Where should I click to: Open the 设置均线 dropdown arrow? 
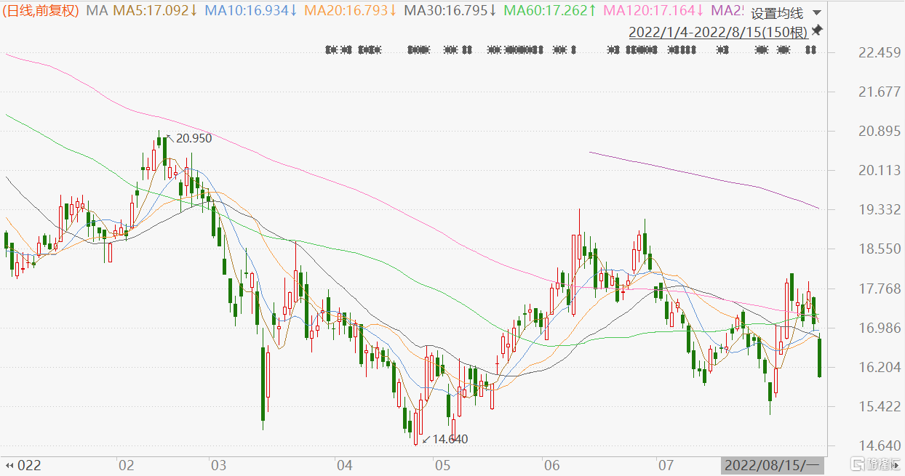pos(816,13)
